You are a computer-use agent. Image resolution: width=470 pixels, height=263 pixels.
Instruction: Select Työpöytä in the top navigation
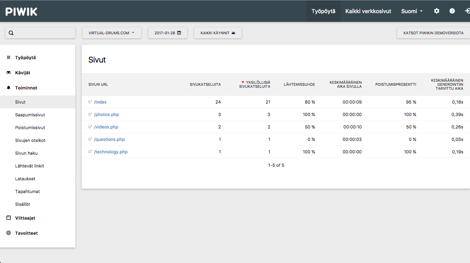click(323, 11)
